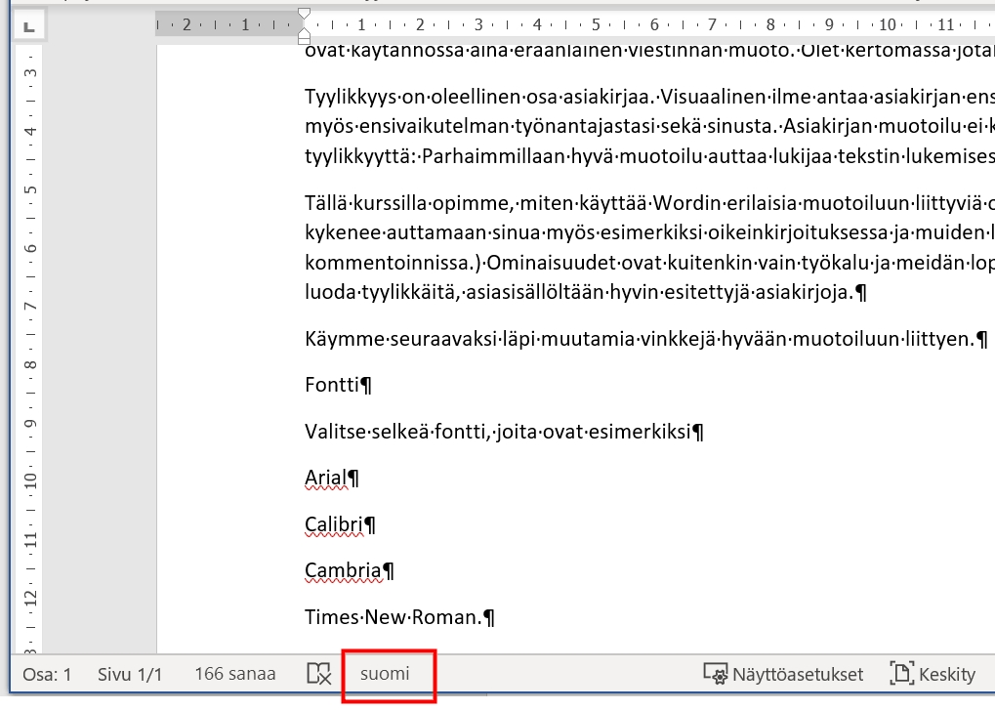Open Näyttöasetukset display settings
This screenshot has width=995, height=710.
point(784,674)
